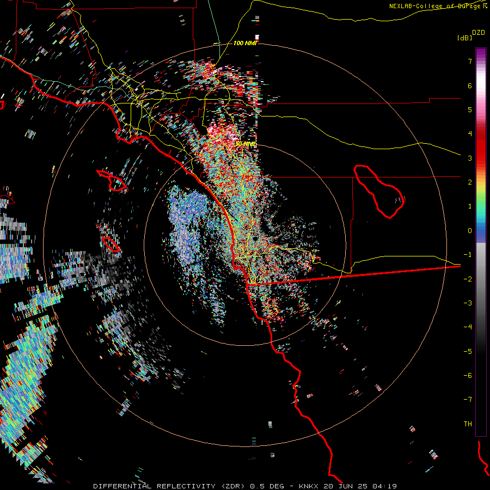Click the 100 NMI range ring label
The width and height of the screenshot is (490, 490).
click(x=244, y=43)
